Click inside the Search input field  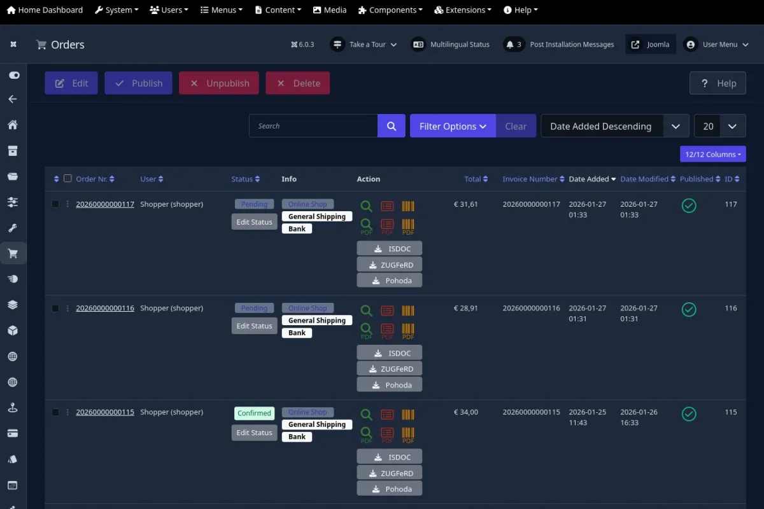pyautogui.click(x=313, y=126)
